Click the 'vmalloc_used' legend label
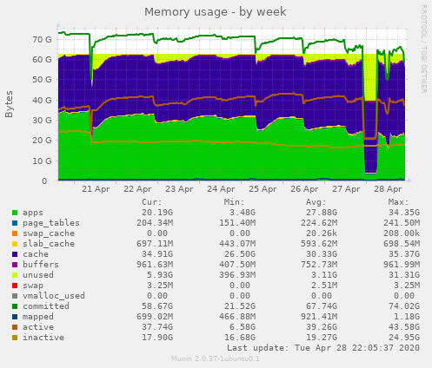 [x=54, y=296]
